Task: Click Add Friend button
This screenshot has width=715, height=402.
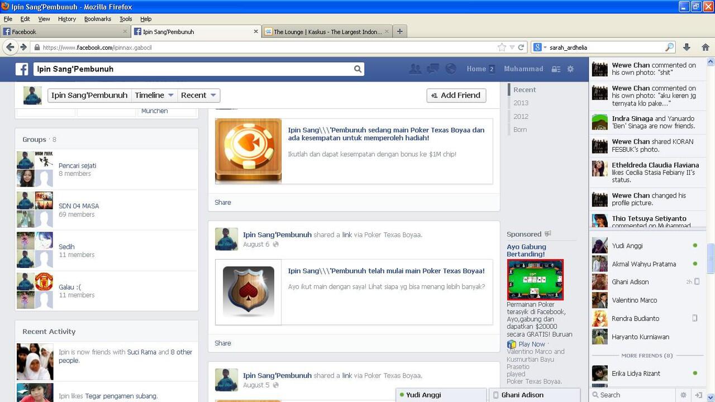Action: [456, 95]
